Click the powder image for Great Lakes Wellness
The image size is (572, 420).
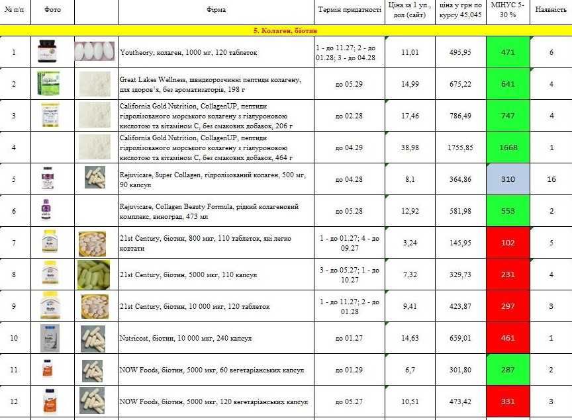point(95,84)
